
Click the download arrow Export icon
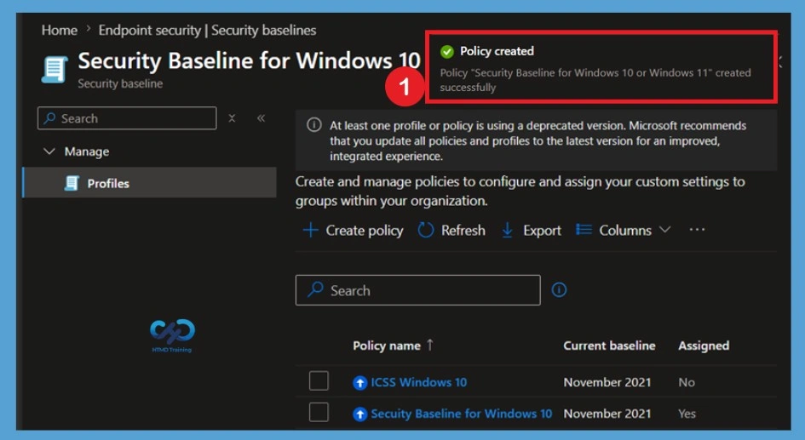[x=507, y=231]
